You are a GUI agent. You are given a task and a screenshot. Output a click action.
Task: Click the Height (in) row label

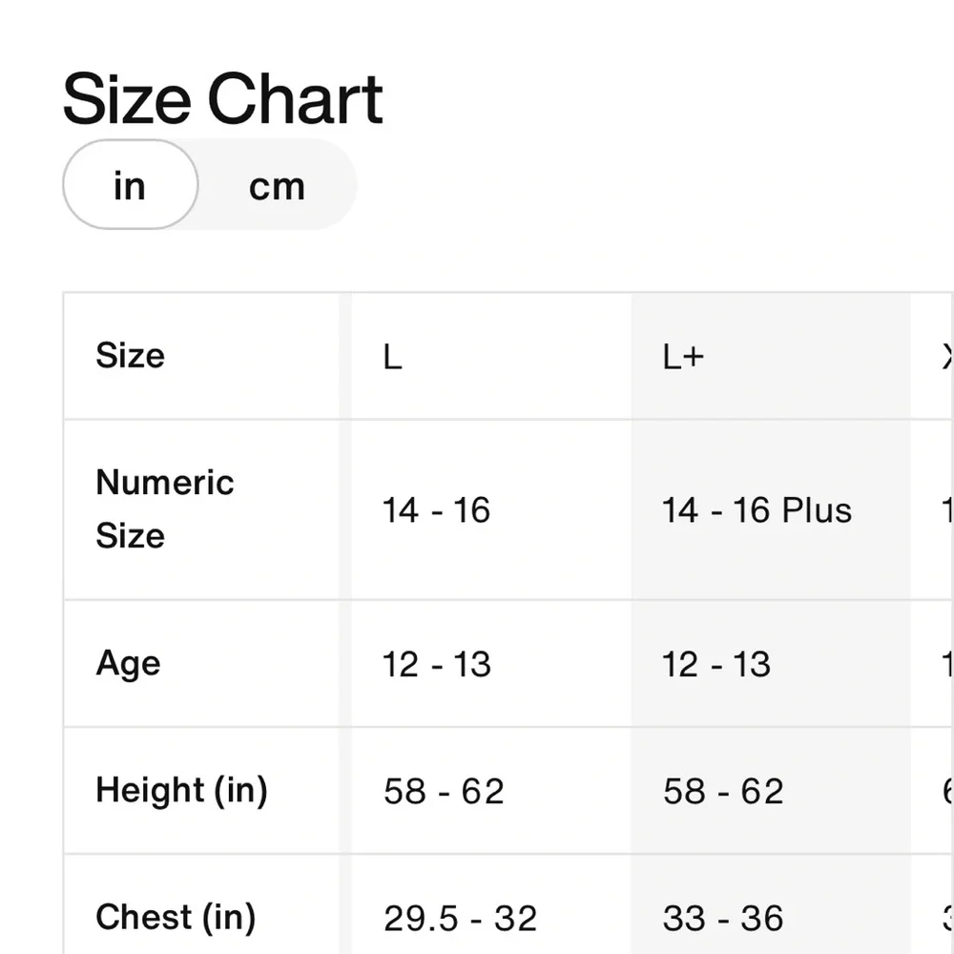tap(181, 790)
